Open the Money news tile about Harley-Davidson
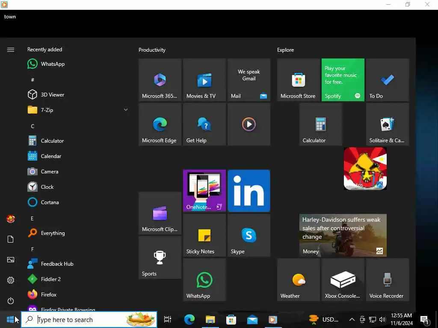 point(343,235)
